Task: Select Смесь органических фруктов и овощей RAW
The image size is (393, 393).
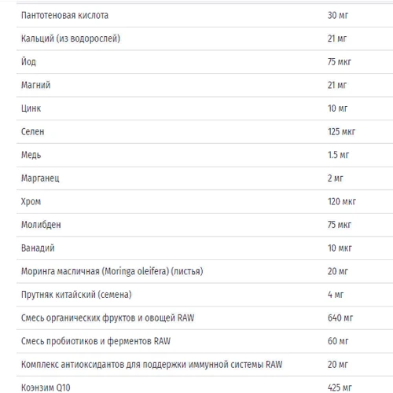Action: (108, 318)
